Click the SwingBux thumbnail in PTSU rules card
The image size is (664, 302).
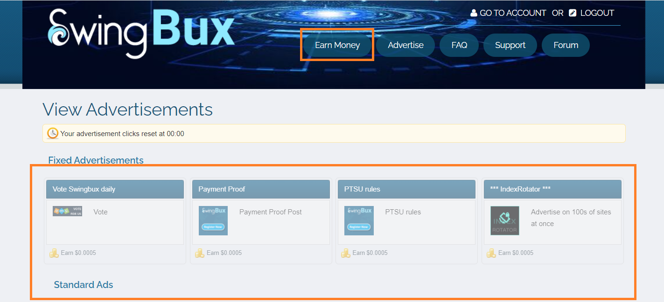pos(359,220)
